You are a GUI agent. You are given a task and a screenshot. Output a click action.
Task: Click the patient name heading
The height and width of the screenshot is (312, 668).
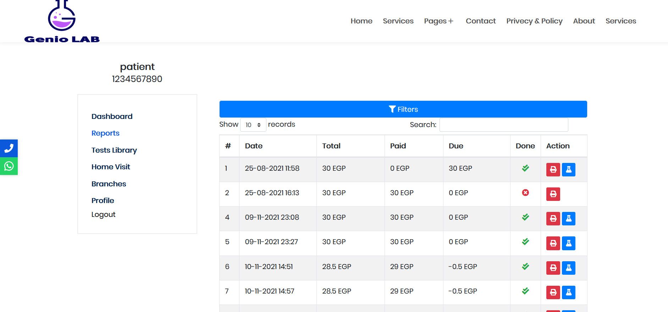click(x=137, y=67)
